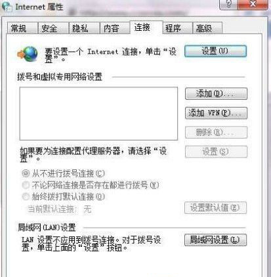Click the 设置(U) button at top

pos(215,51)
